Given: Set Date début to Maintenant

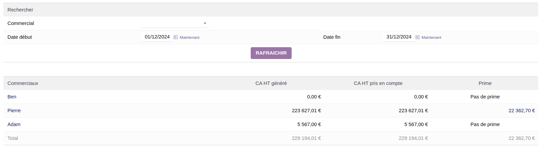Looking at the screenshot, I should click(x=189, y=37).
